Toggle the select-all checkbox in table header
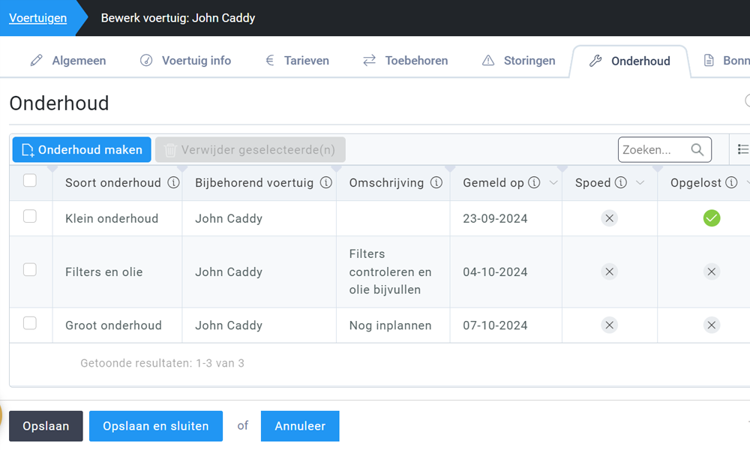This screenshot has height=450, width=750. tap(30, 181)
